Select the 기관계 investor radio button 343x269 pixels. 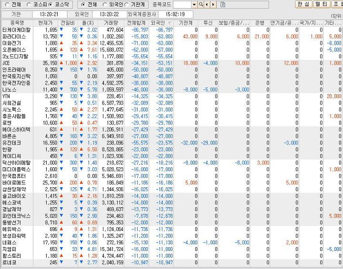coord(126,4)
